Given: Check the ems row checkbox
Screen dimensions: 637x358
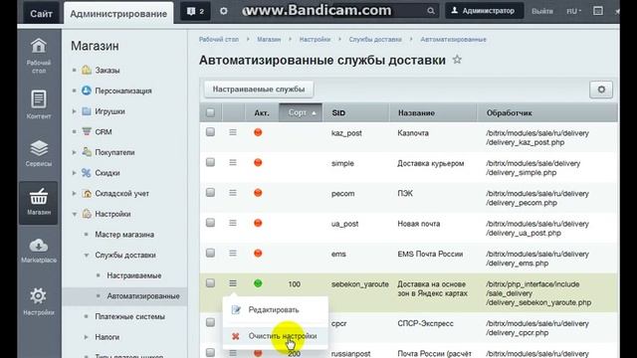Looking at the screenshot, I should pos(210,253).
